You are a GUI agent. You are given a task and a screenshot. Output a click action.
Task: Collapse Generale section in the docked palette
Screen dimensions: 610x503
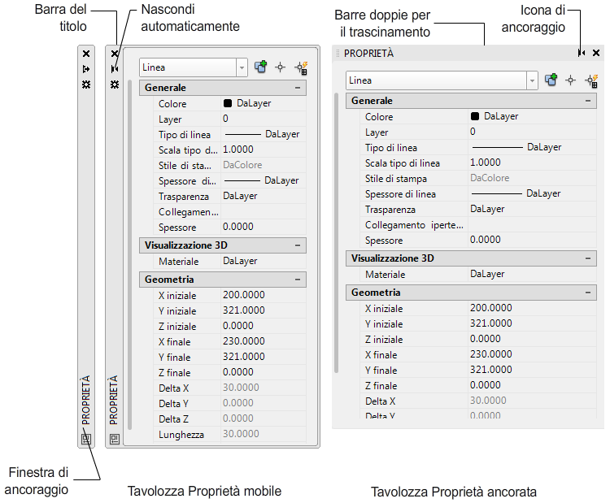click(x=588, y=101)
